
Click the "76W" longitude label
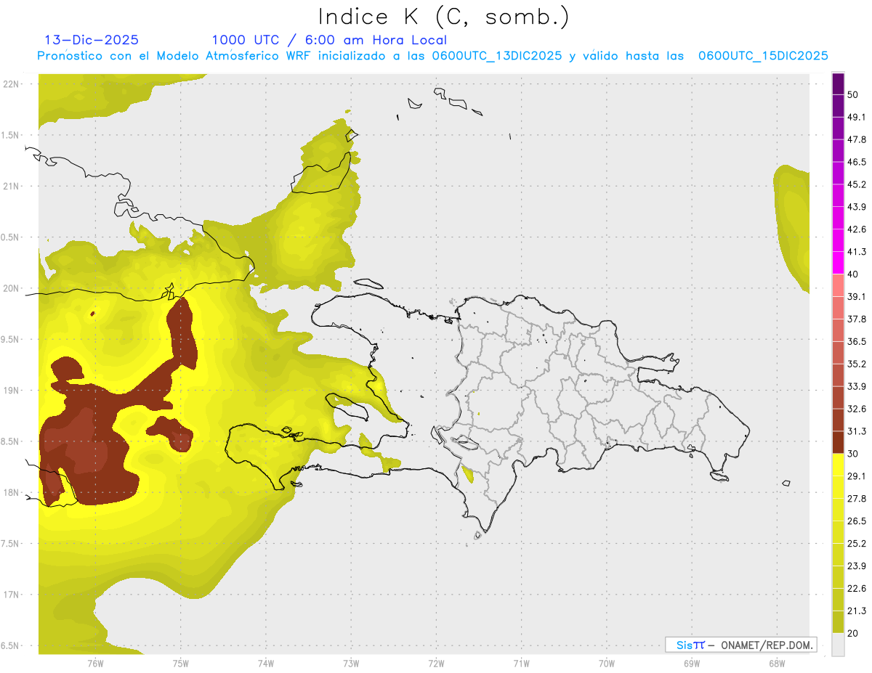tap(95, 664)
